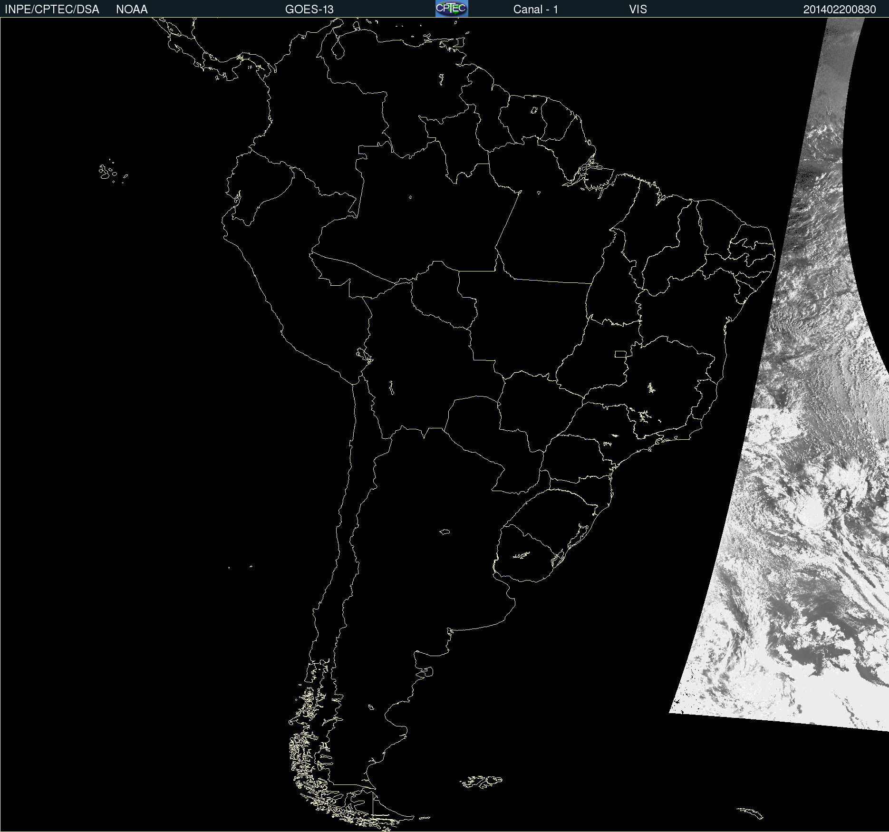Click the 201402200830 timestamp
The image size is (889, 832).
pyautogui.click(x=840, y=10)
